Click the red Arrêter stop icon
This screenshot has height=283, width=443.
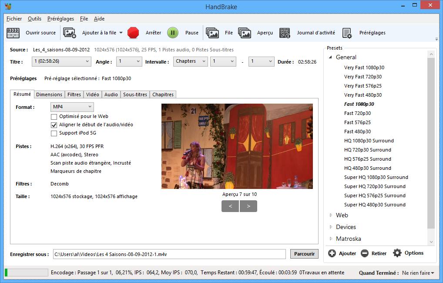pyautogui.click(x=133, y=33)
